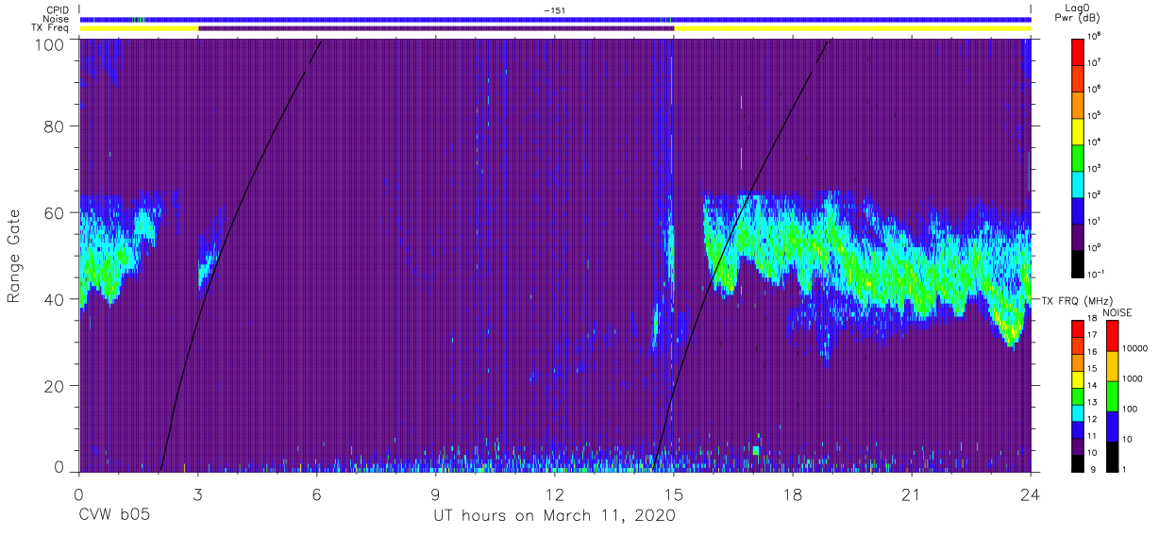The width and height of the screenshot is (1159, 535).
Task: Click the 20 tick on Range Gate axis
Action: pos(53,386)
